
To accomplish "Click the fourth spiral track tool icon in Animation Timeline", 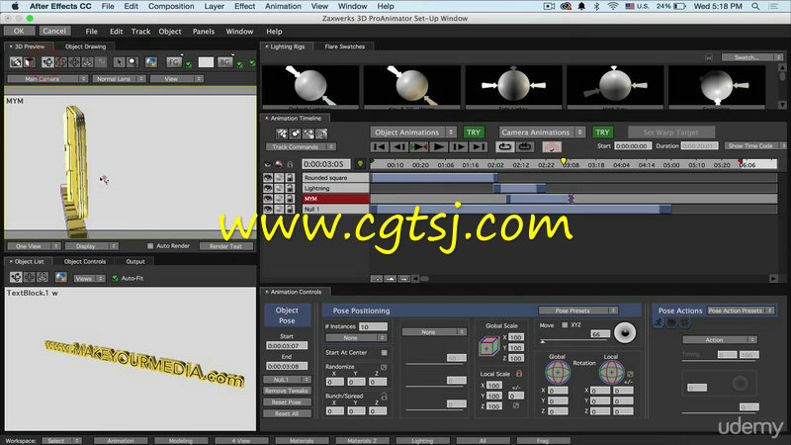I will click(322, 133).
